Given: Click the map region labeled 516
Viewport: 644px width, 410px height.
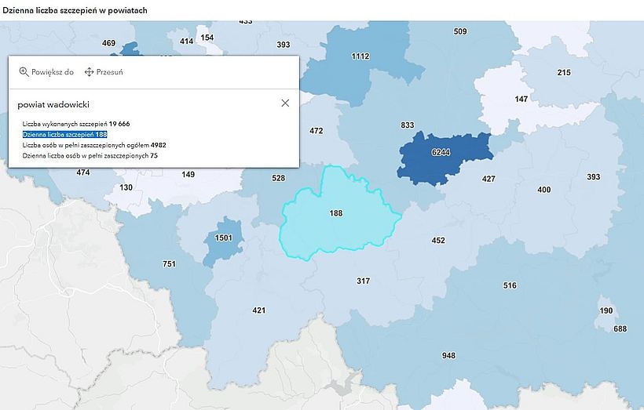Looking at the screenshot, I should [x=510, y=285].
